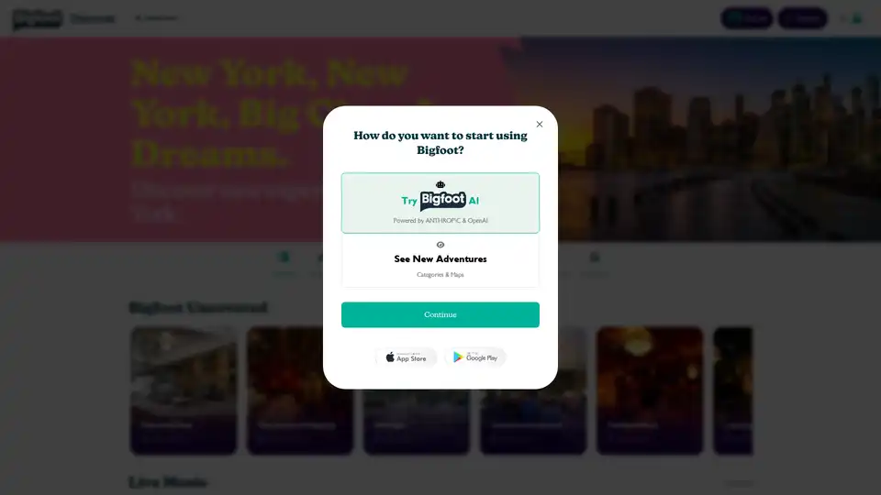The image size is (881, 495).
Task: Open the Discover item in the top navigation
Action: coord(92,18)
